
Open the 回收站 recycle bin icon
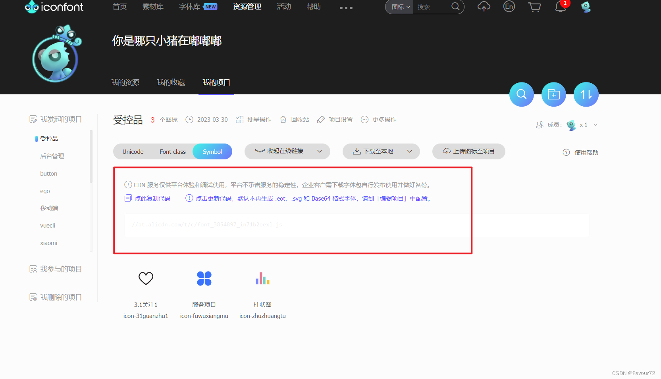(283, 119)
